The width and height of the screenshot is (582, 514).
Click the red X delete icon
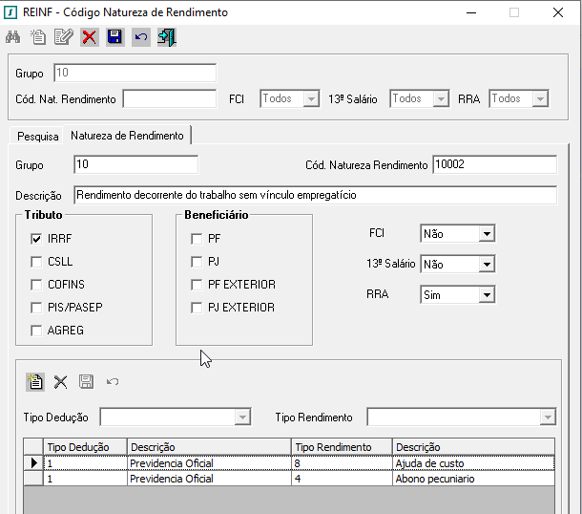(x=90, y=37)
